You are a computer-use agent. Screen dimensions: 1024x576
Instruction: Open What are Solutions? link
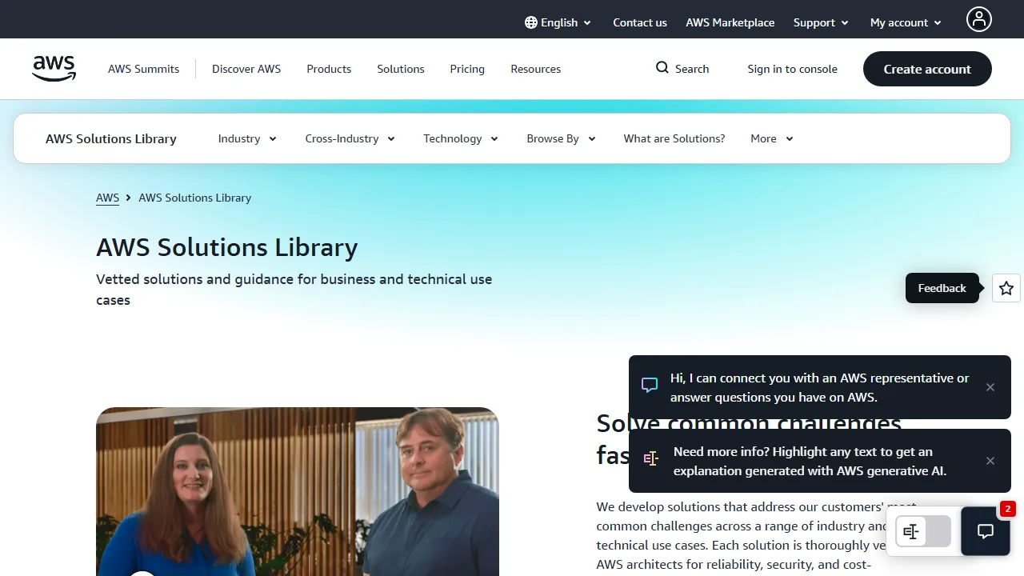(x=674, y=138)
